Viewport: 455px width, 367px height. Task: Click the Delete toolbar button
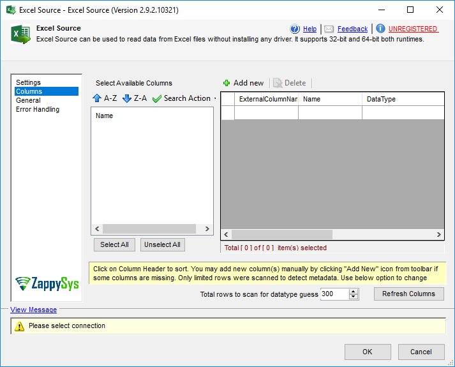click(x=290, y=83)
